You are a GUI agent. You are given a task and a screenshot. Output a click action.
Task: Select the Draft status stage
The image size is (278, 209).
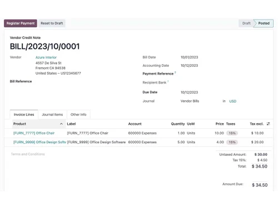click(x=246, y=23)
